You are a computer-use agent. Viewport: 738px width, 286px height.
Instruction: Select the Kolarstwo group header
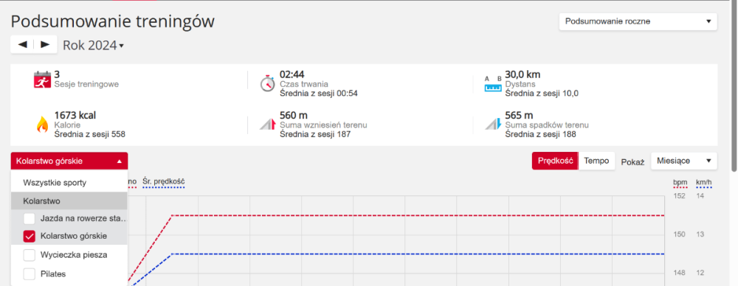pyautogui.click(x=69, y=200)
